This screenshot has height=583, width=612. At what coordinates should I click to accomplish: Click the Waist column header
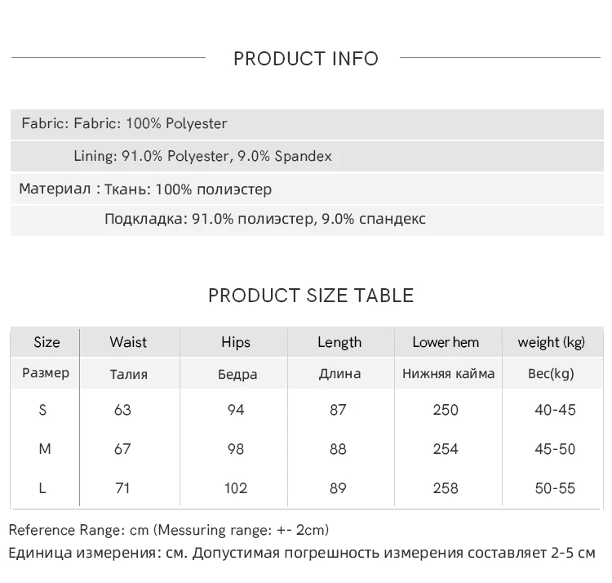[x=128, y=342]
